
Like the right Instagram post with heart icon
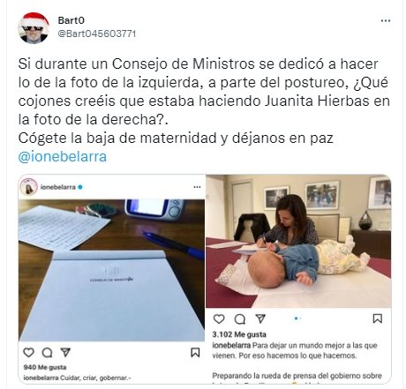tap(219, 318)
